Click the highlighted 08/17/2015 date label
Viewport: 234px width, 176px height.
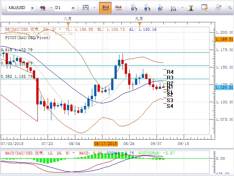pyautogui.click(x=106, y=144)
